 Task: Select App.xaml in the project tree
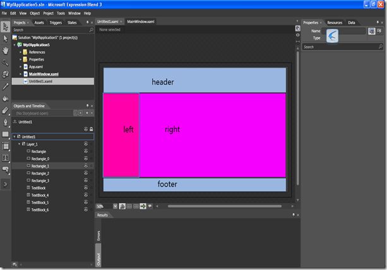36,67
